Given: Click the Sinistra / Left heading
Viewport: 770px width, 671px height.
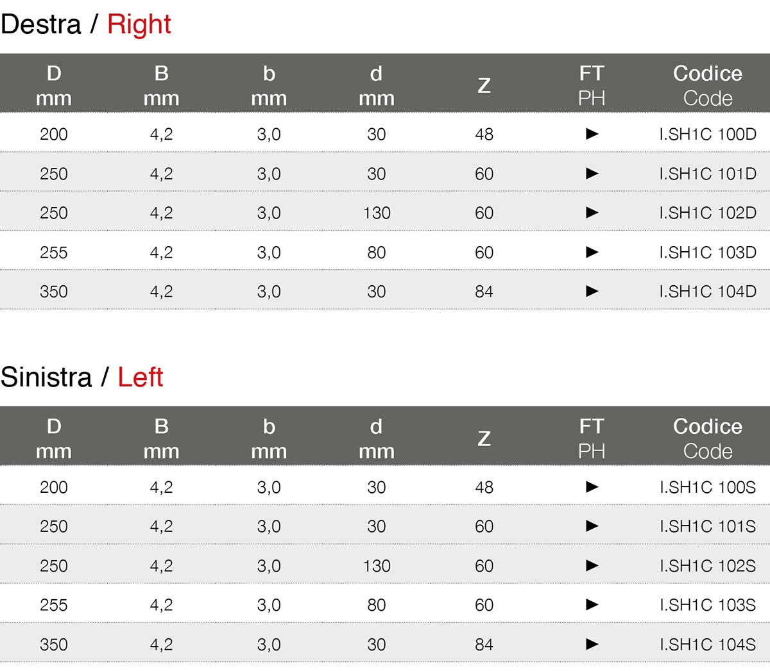Looking at the screenshot, I should tap(82, 377).
